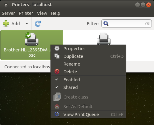This screenshot has width=154, height=125.
Task: Click the red Delete prohibition icon
Action: tap(57, 71)
